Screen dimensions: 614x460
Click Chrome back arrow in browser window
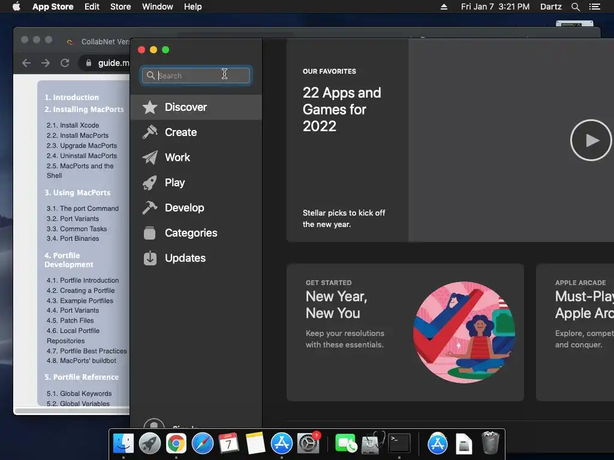coord(26,63)
